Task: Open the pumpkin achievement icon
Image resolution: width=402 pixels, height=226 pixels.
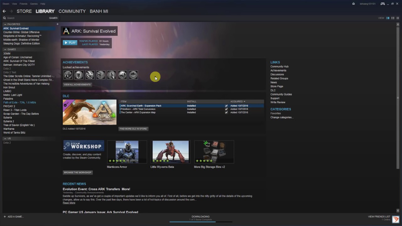Action: click(x=133, y=75)
